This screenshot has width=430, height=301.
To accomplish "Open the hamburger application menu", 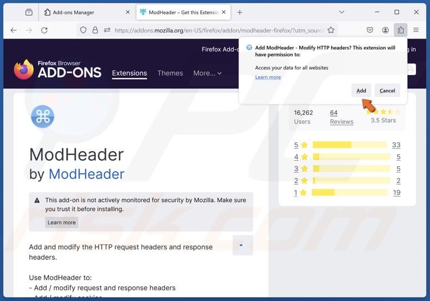I will tap(416, 30).
